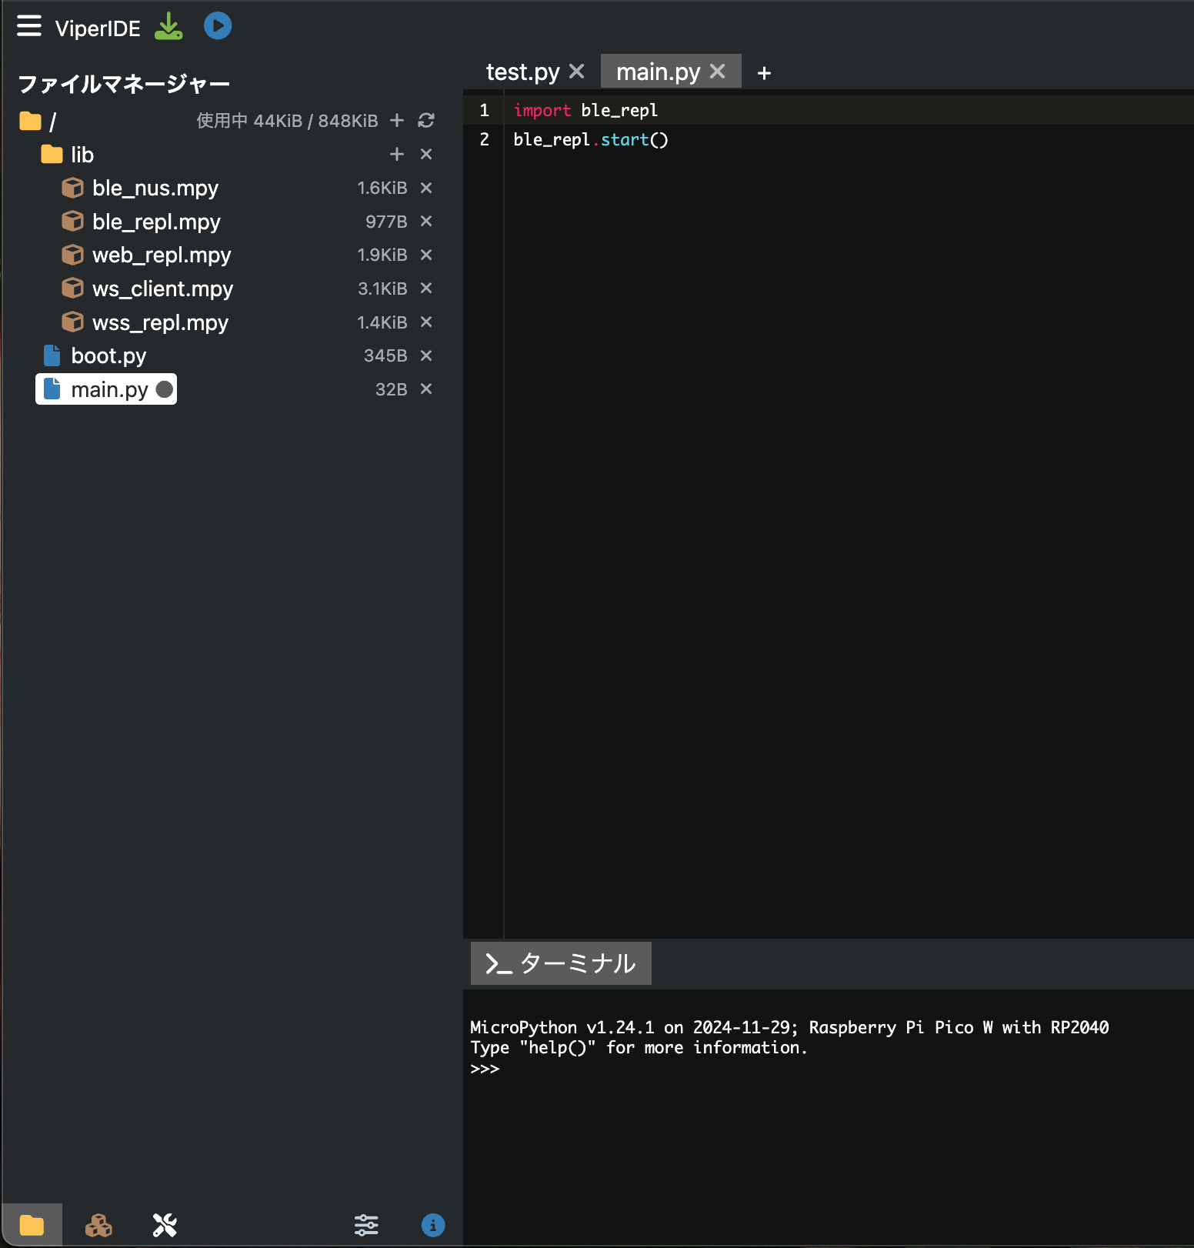Delete ble_nus.mpy
1194x1248 pixels.
coord(426,188)
